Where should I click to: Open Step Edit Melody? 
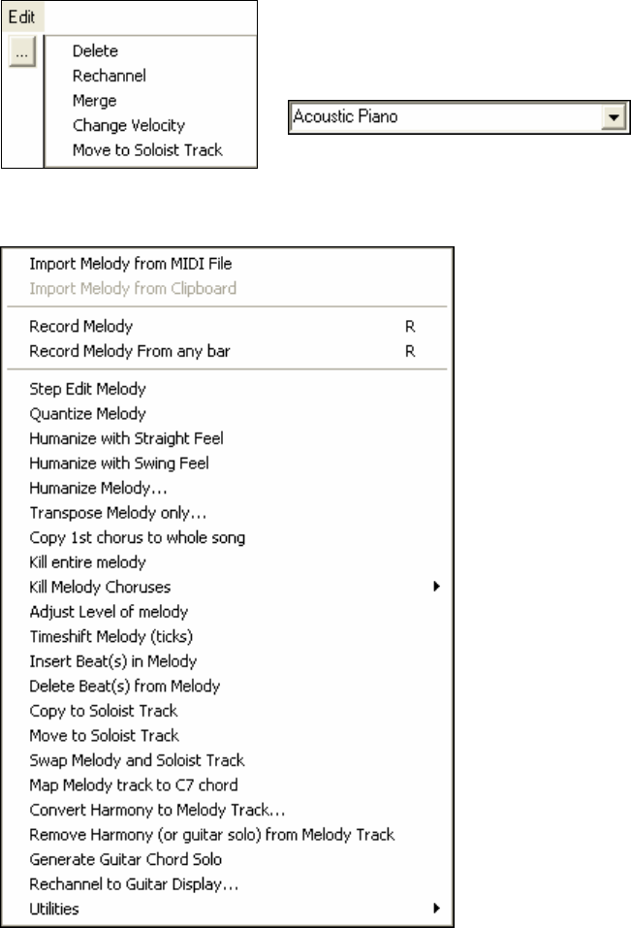point(88,389)
